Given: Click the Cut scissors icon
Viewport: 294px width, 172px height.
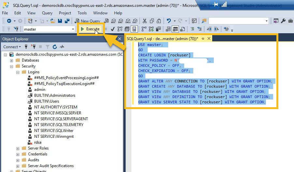Looking at the screenshot, I should pos(145,21).
